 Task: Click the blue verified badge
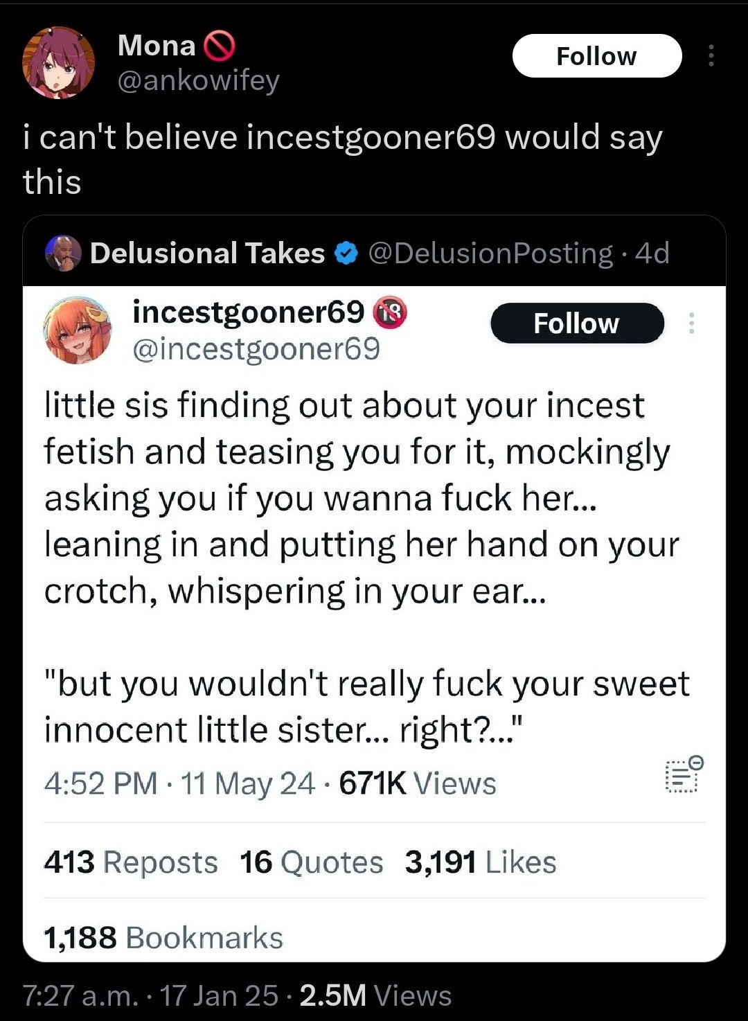pos(346,254)
